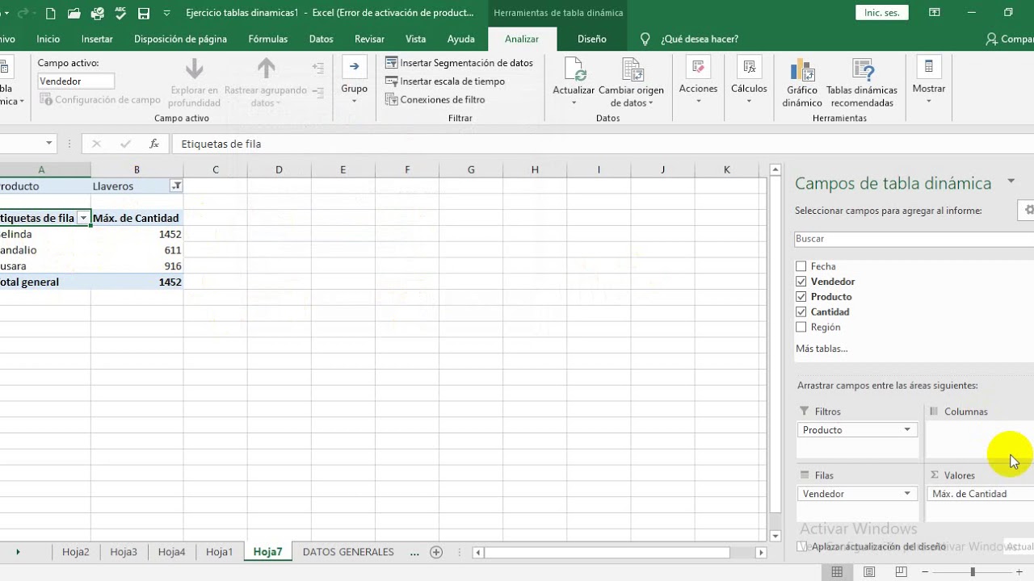The width and height of the screenshot is (1034, 581).
Task: Check the Región field checkbox
Action: point(801,328)
